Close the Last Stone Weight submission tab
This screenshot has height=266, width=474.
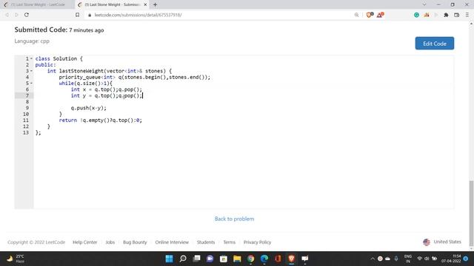[145, 4]
